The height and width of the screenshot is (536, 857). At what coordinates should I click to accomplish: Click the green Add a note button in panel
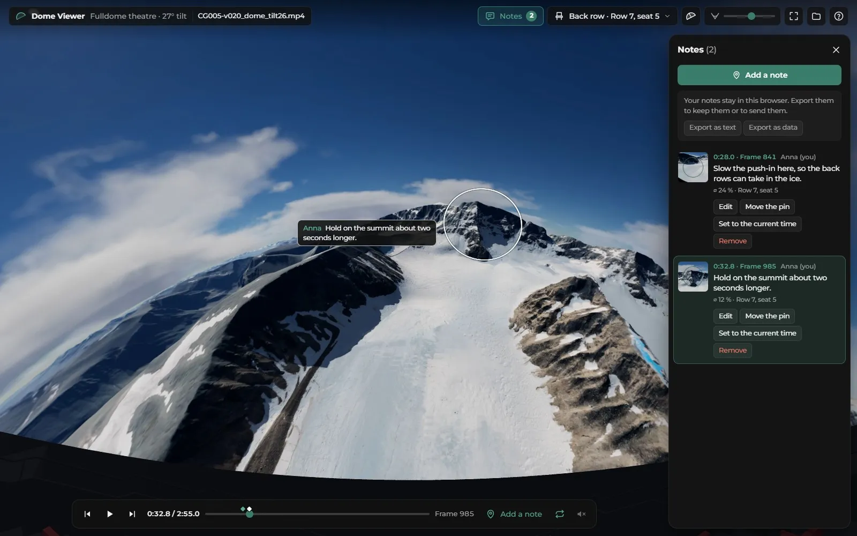pyautogui.click(x=759, y=75)
